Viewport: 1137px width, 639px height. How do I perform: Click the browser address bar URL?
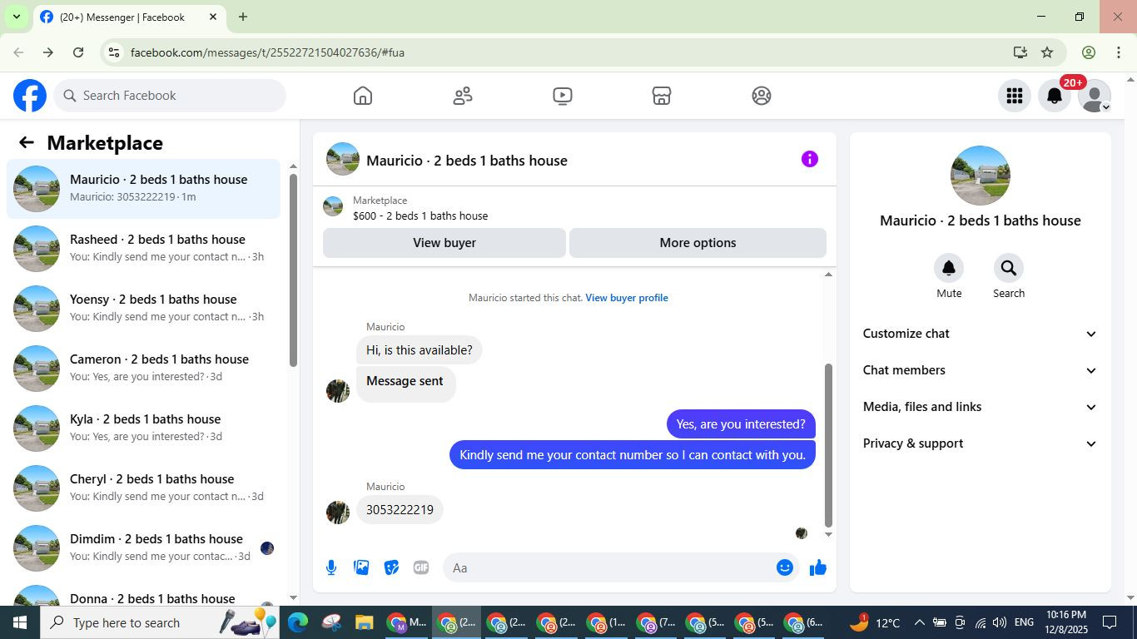point(267,52)
